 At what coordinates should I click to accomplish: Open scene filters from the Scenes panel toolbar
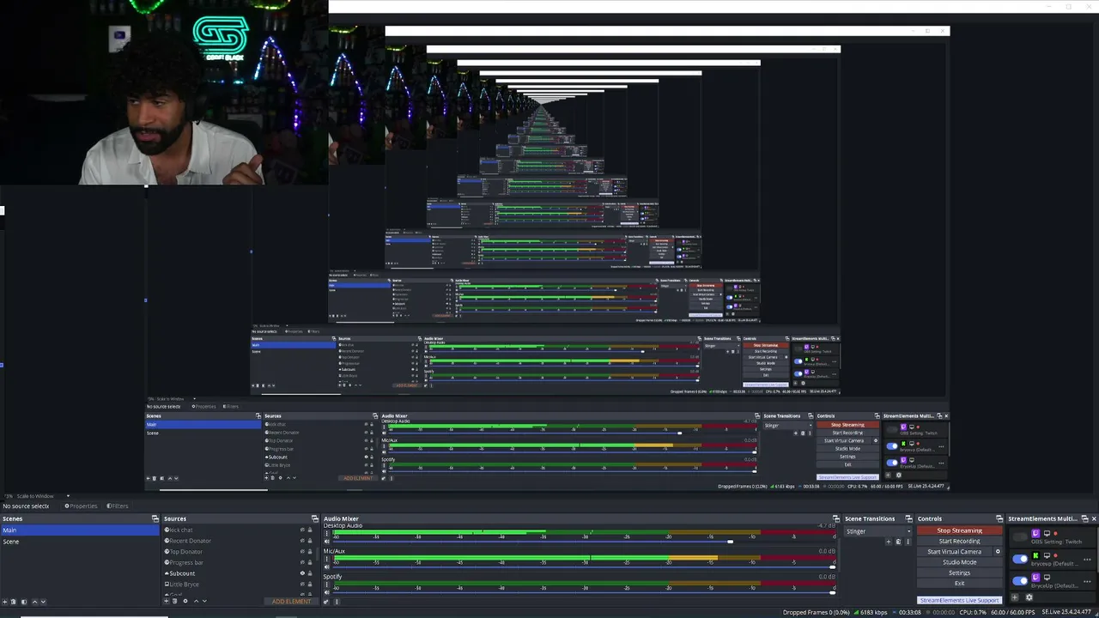click(x=24, y=601)
